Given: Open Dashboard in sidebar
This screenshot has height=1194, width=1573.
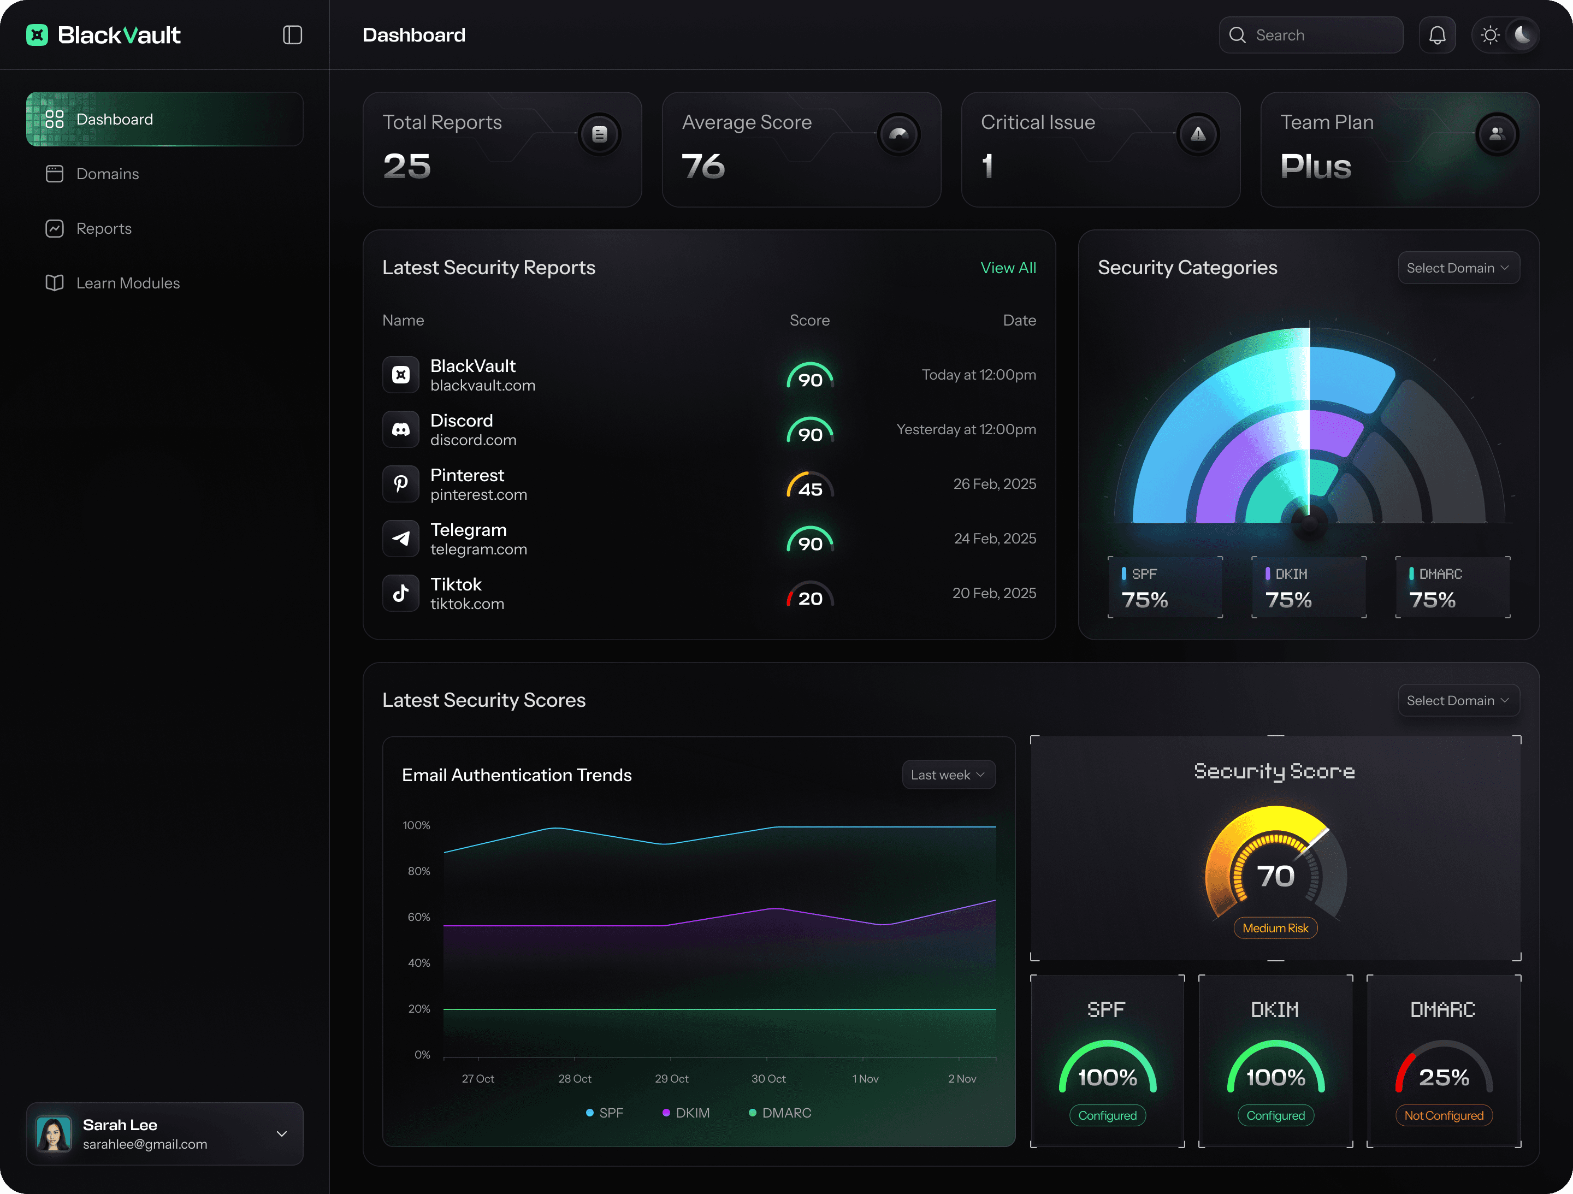Looking at the screenshot, I should tap(165, 119).
